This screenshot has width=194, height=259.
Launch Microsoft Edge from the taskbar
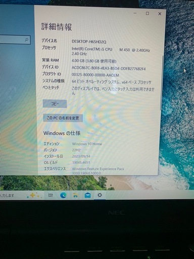tap(63, 195)
